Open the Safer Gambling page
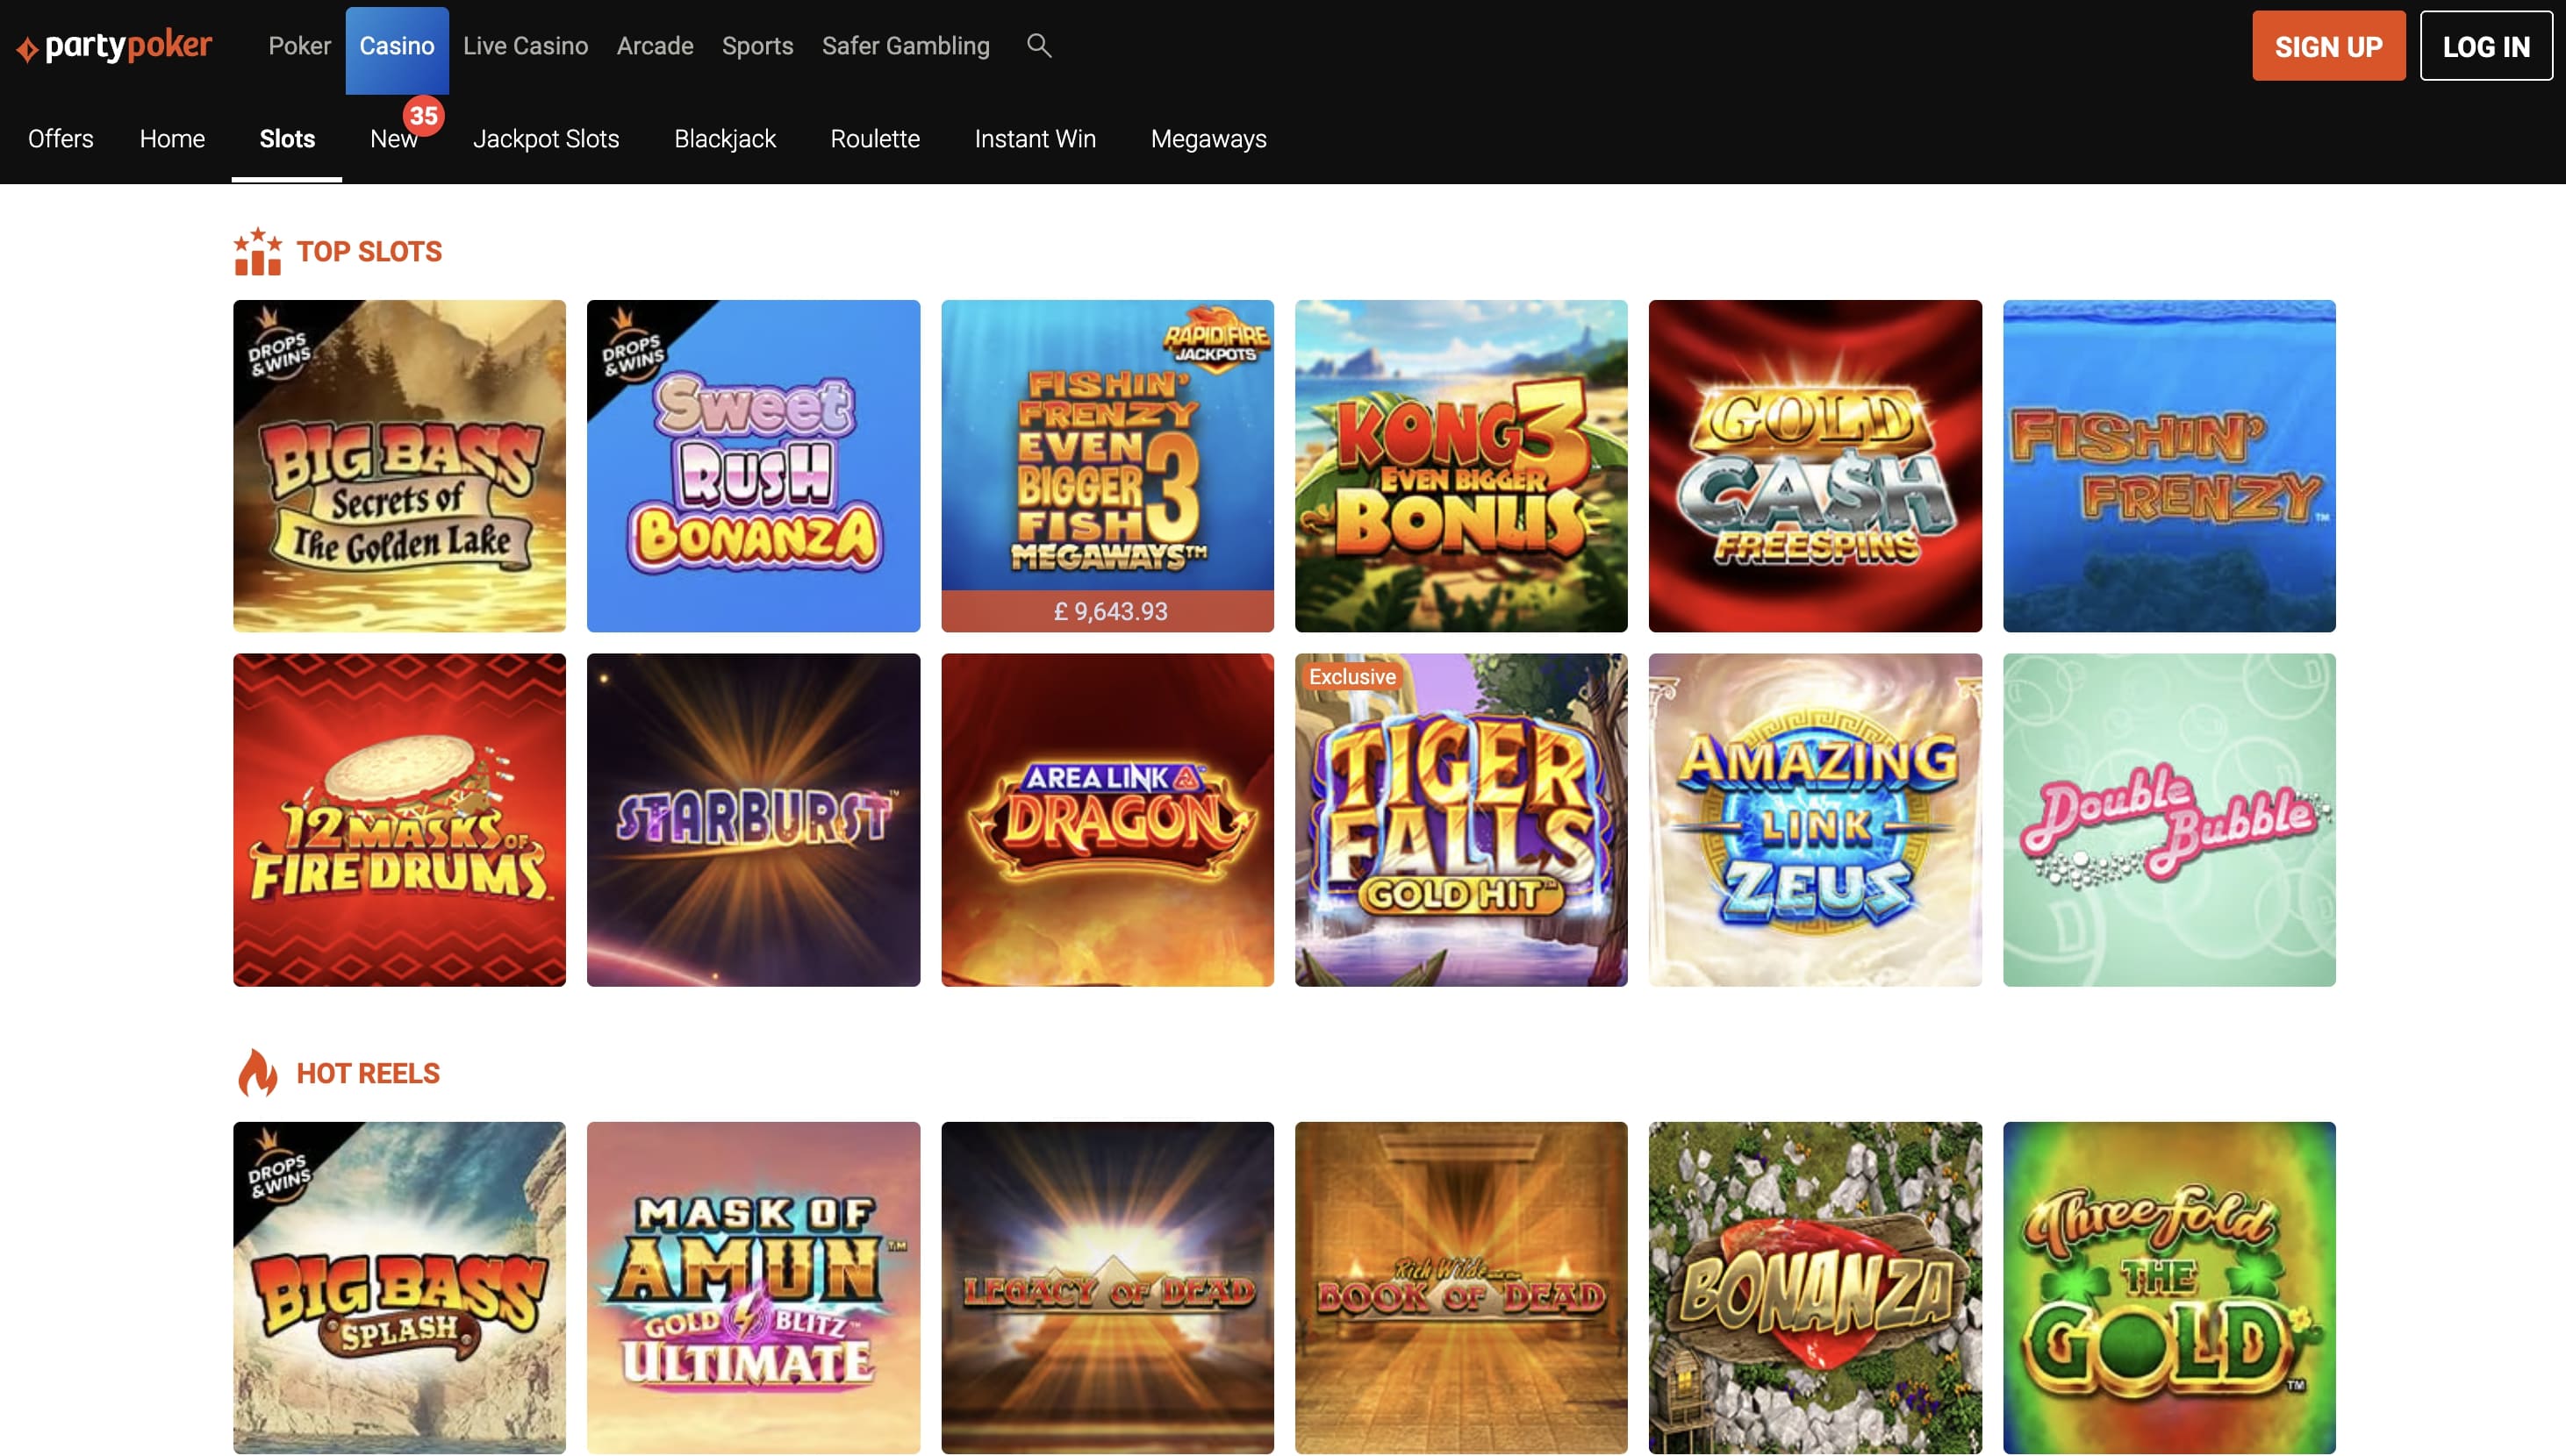Screen dimensions: 2566x1456 (x=906, y=45)
